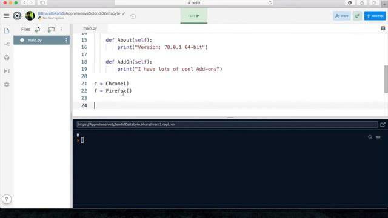Open the output in a new tab
Viewport: 388px width, 218px height.
point(383,125)
